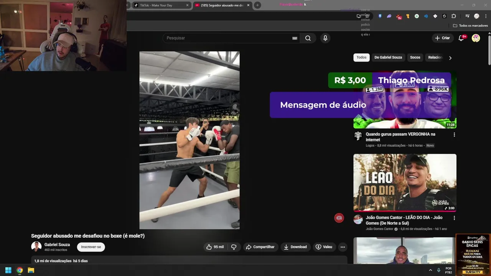Image resolution: width=491 pixels, height=276 pixels.
Task: Open more actions for the video (three dots)
Action: [343, 247]
